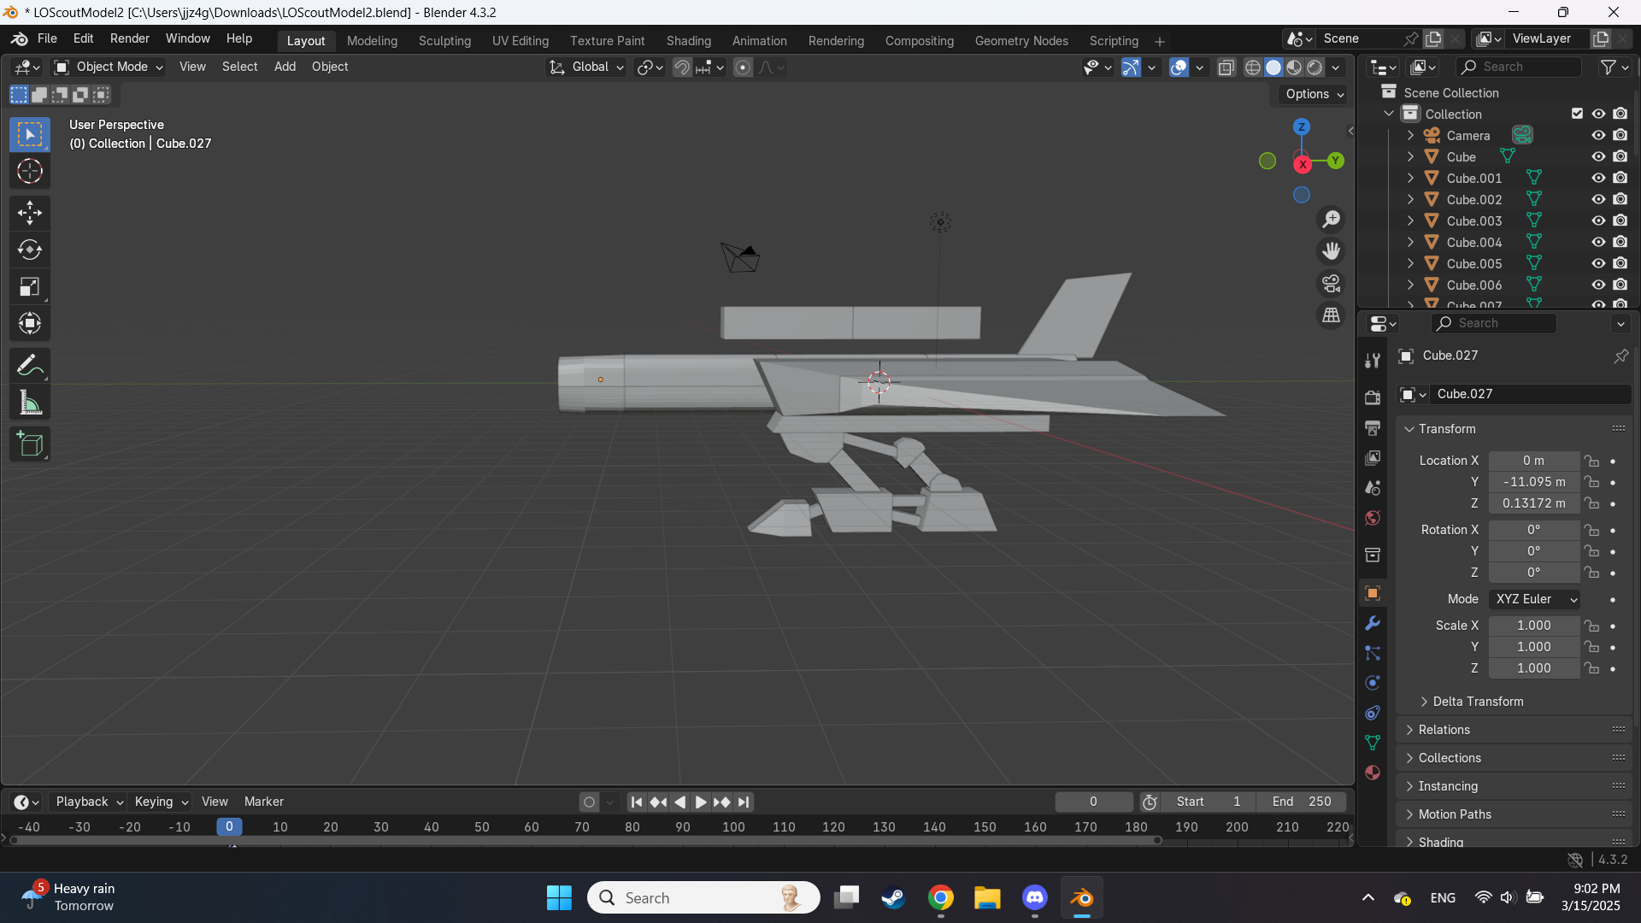Switch to the Shading workspace tab
Screen dimensions: 1641x923
click(689, 40)
